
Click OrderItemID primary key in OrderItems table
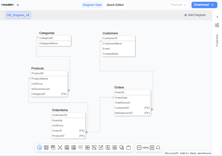[69, 115]
